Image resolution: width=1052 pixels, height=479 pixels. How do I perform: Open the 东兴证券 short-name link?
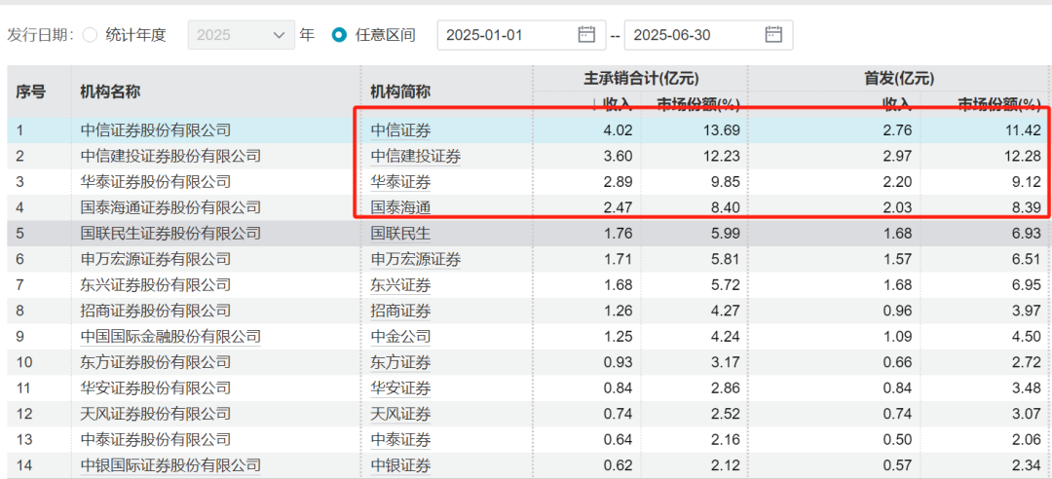(x=400, y=285)
